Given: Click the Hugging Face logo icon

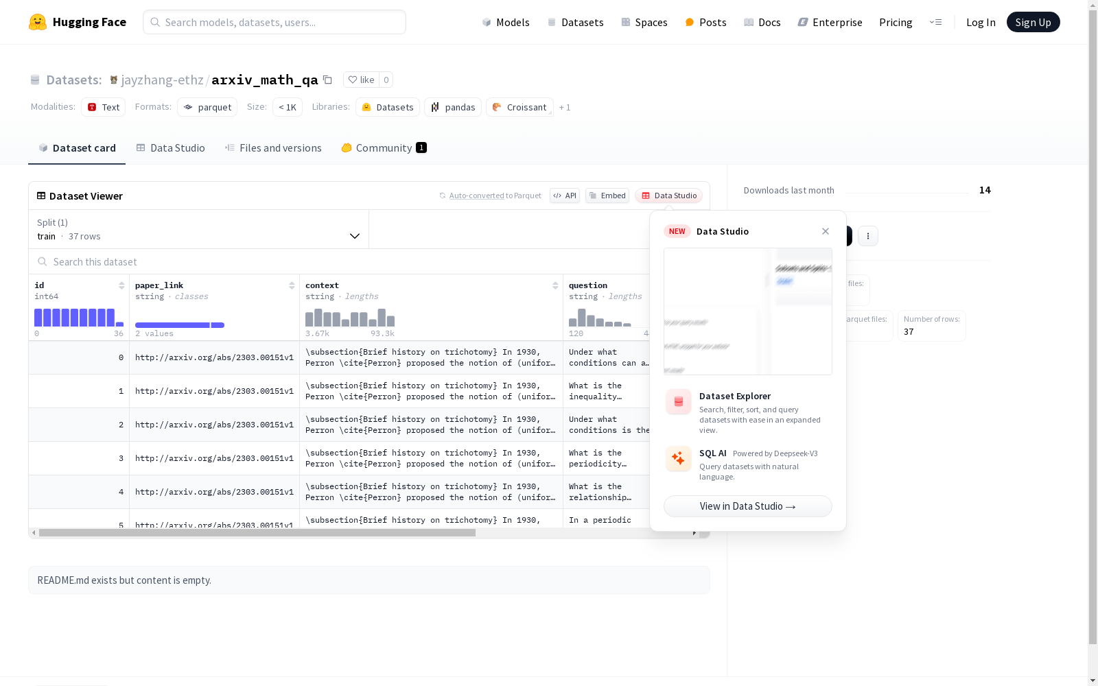Looking at the screenshot, I should (x=38, y=22).
